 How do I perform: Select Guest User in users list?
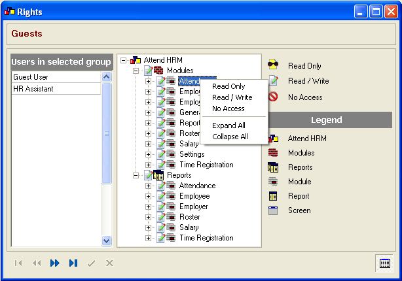pyautogui.click(x=56, y=77)
